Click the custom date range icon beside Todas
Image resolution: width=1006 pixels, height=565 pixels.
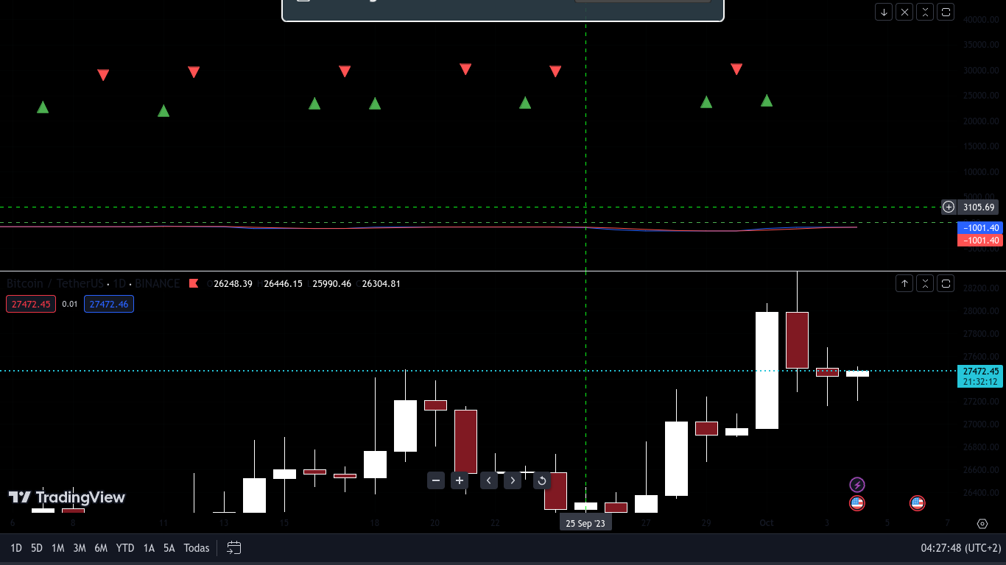pyautogui.click(x=234, y=548)
